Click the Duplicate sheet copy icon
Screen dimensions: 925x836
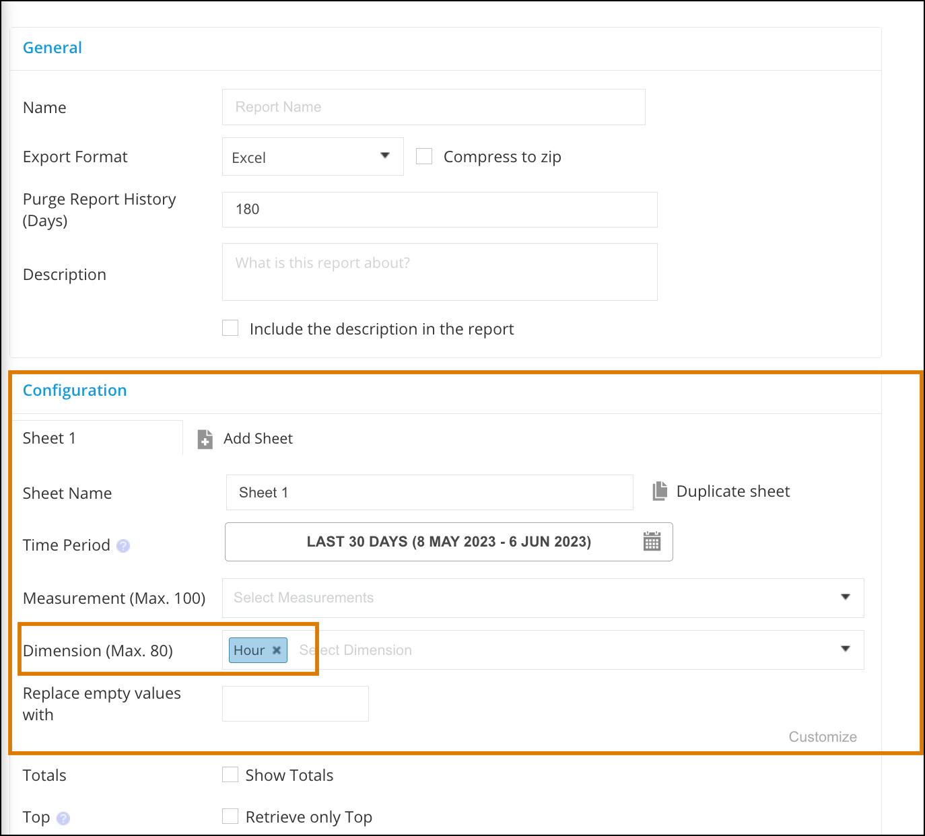(660, 491)
